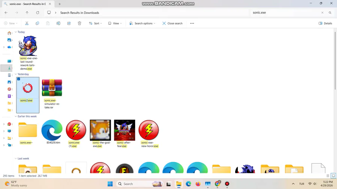Screen dimensions: 337x189
Task: Open the Sort dropdown
Action: pyautogui.click(x=95, y=24)
